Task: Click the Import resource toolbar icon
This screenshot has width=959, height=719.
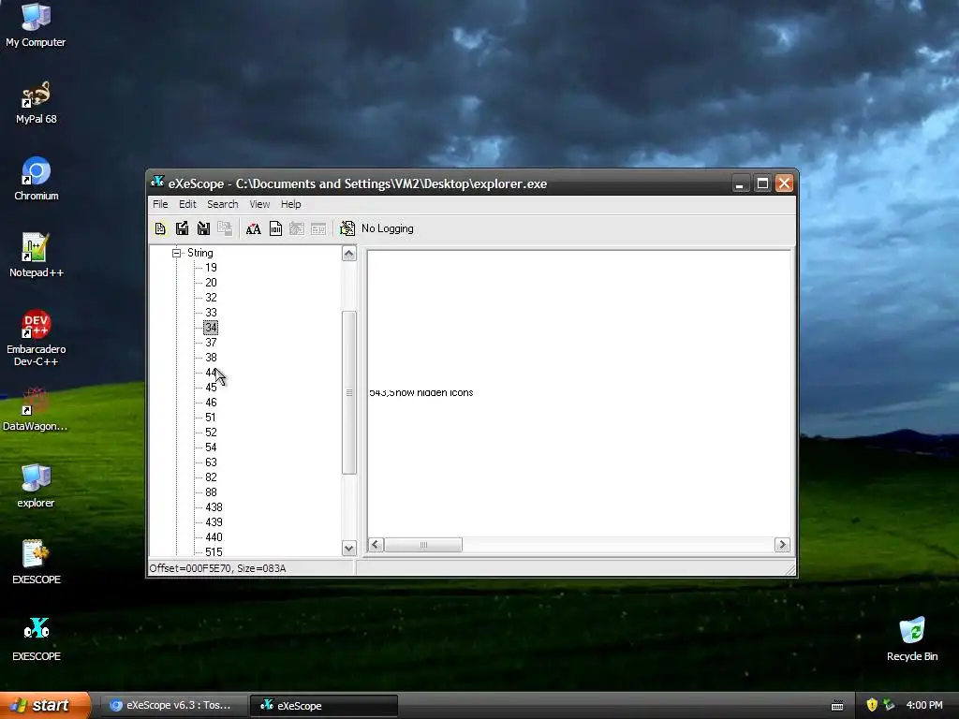Action: (x=203, y=228)
